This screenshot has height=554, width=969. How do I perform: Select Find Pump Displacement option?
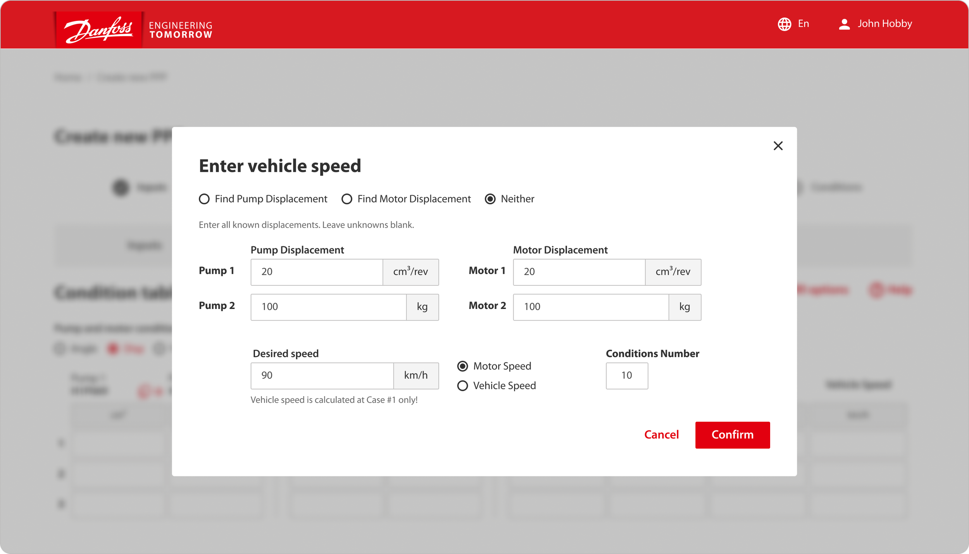point(204,199)
